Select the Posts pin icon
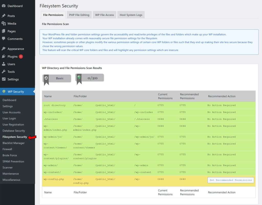This screenshot has height=205, width=262. (x=4, y=16)
